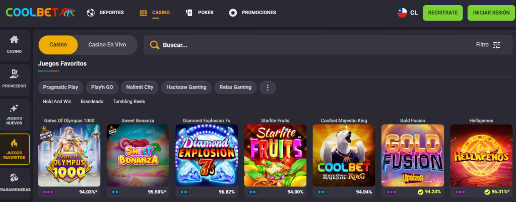
Task: Click the Juegos Favoritos heading
Action: [62, 63]
